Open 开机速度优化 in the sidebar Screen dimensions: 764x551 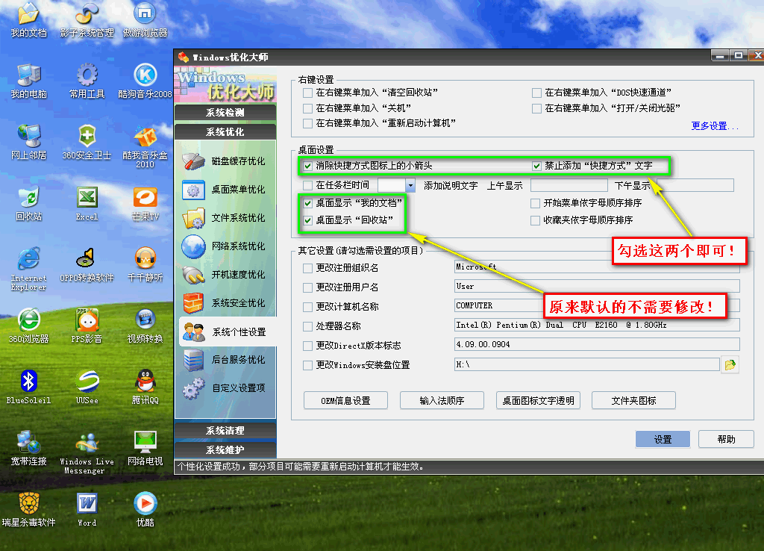225,275
